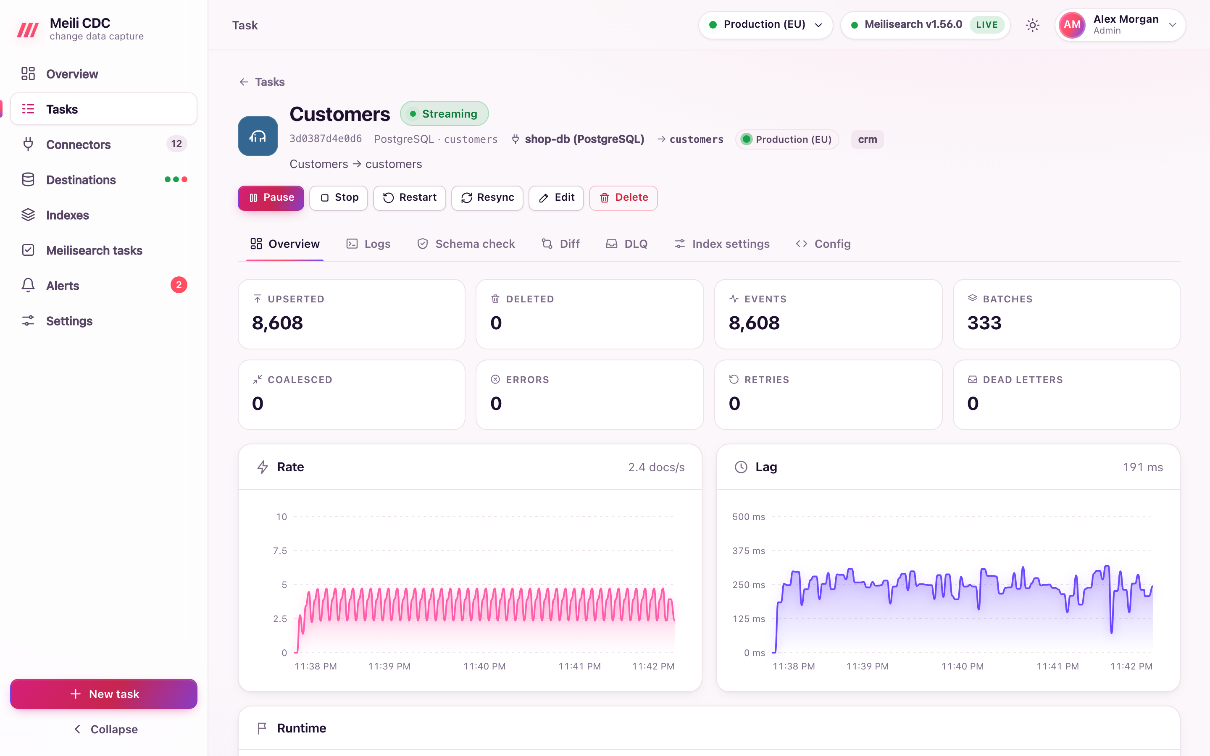Image resolution: width=1210 pixels, height=756 pixels.
Task: Select the task Overview tab
Action: pos(285,244)
